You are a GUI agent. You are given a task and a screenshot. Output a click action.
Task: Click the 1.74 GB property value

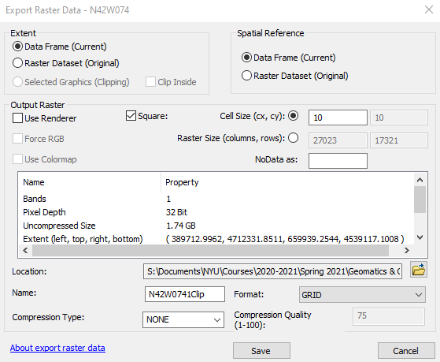pyautogui.click(x=181, y=226)
